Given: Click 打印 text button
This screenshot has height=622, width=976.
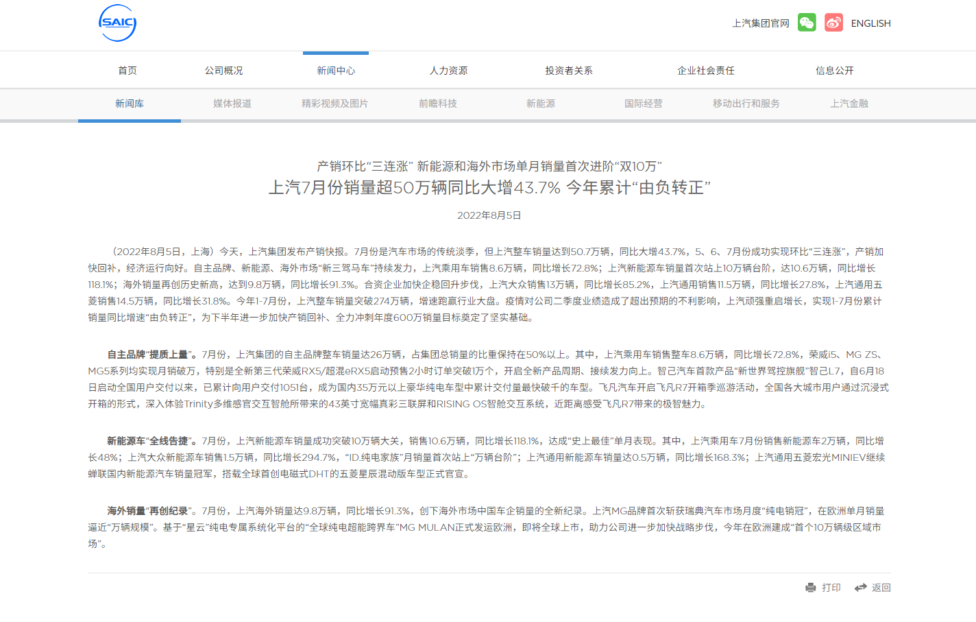Looking at the screenshot, I should click(x=831, y=588).
